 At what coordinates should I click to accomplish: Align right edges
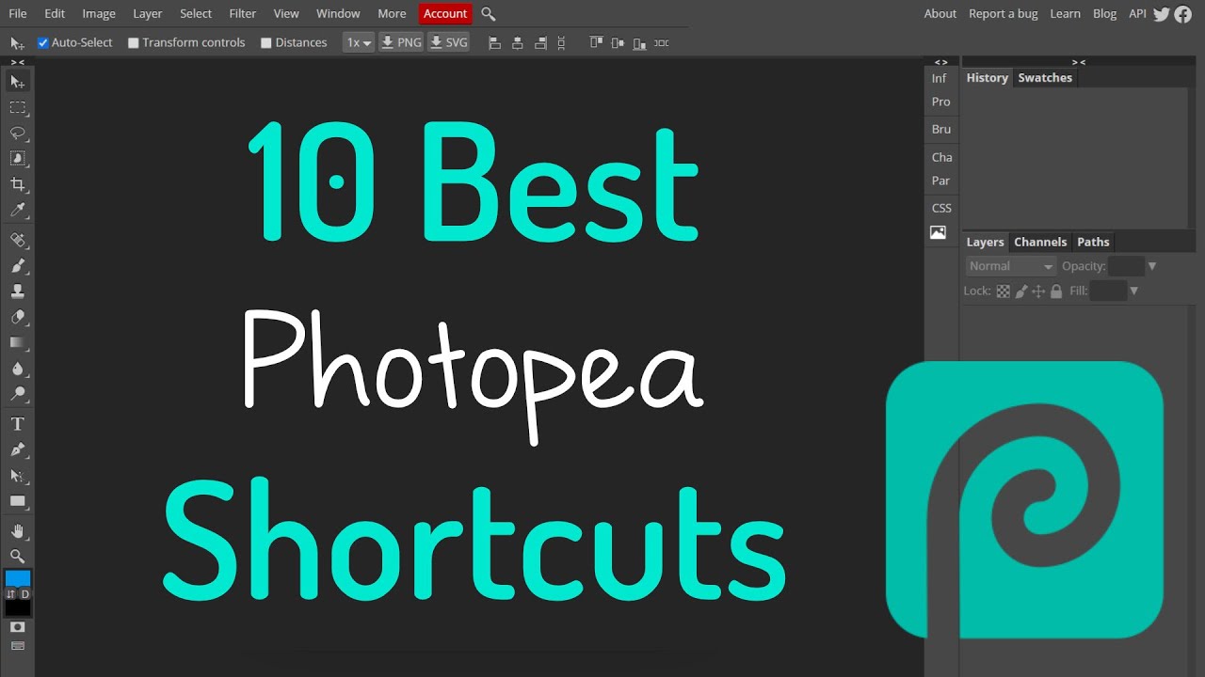[539, 42]
